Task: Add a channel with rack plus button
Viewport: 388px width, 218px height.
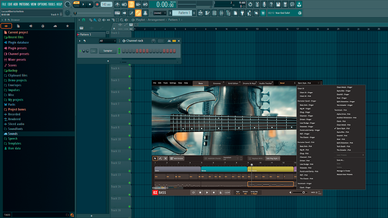Action: (108, 61)
